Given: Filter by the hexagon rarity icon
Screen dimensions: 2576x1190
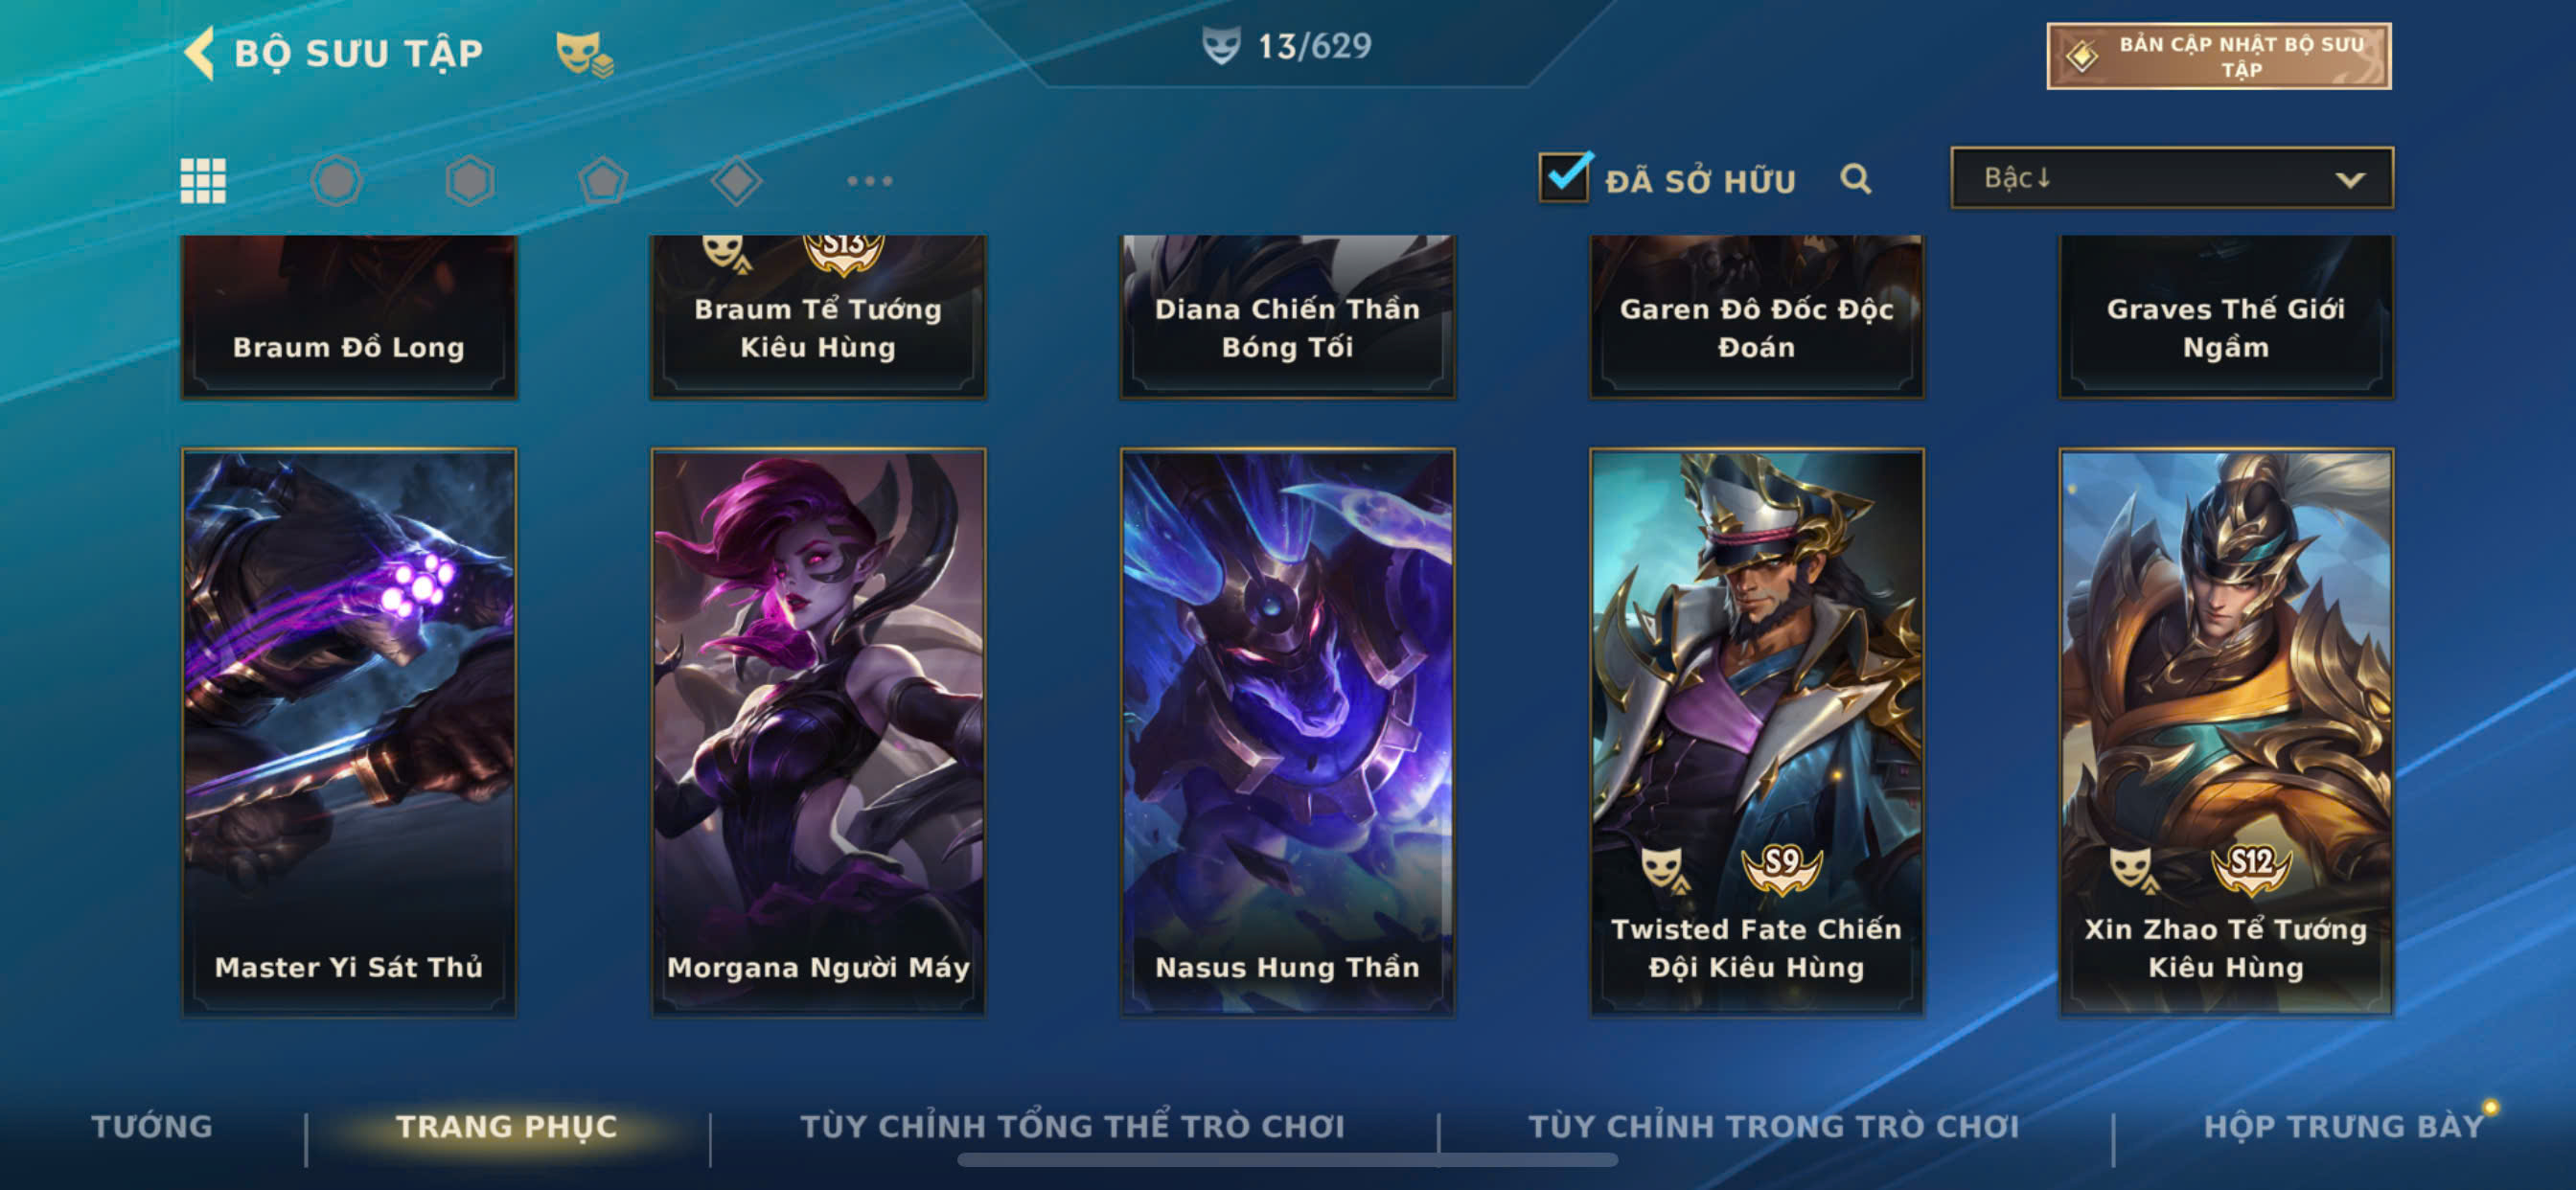Looking at the screenshot, I should coord(470,181).
